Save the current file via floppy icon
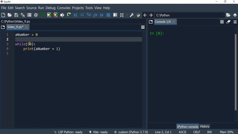Screen dimensions: 238x134 16,15
